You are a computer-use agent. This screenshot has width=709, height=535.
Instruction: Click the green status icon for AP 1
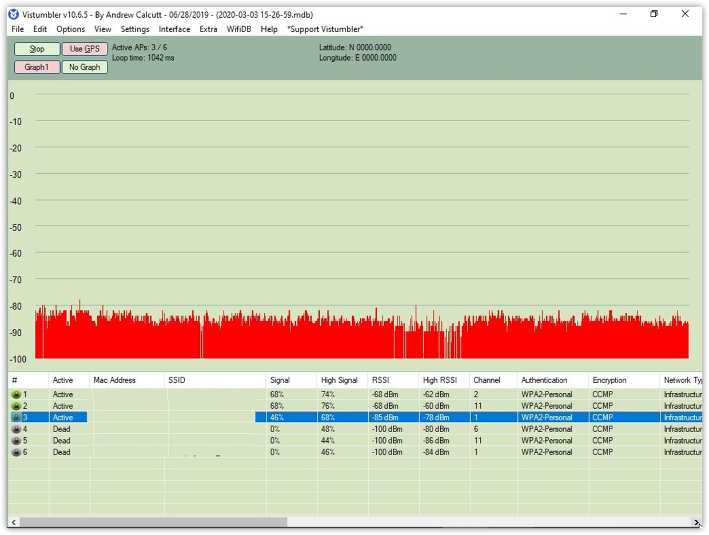(16, 394)
